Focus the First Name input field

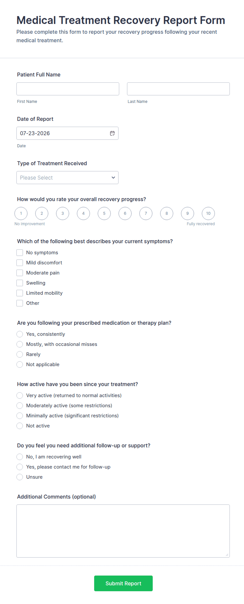click(68, 89)
